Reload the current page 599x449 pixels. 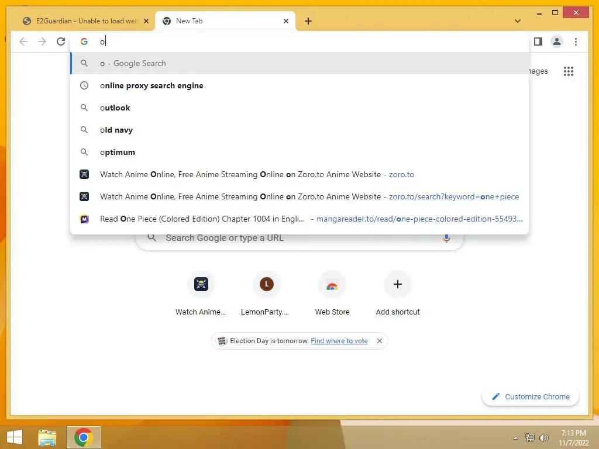[61, 42]
